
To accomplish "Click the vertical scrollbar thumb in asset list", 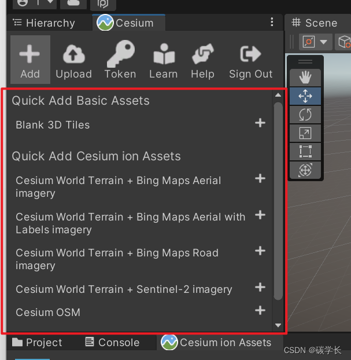I will [x=278, y=201].
